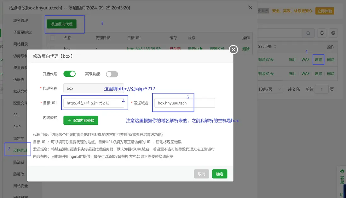Screen dimensions: 346x198
Task: Open the gear settings icon in background page
Action: point(333,33)
